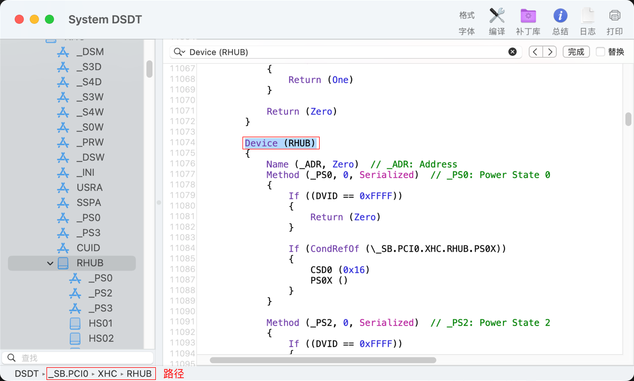Click XHC in the path breadcrumb
The width and height of the screenshot is (634, 381).
click(107, 374)
